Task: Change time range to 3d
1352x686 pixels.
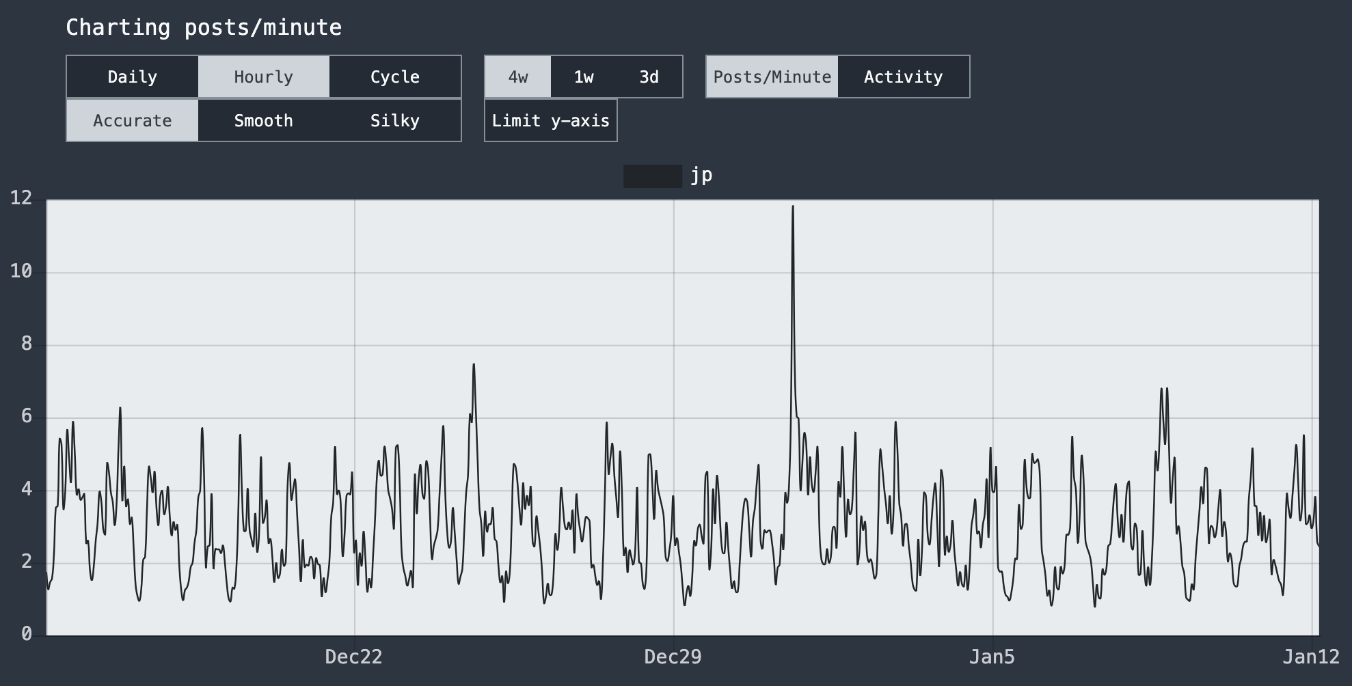Action: coord(649,77)
